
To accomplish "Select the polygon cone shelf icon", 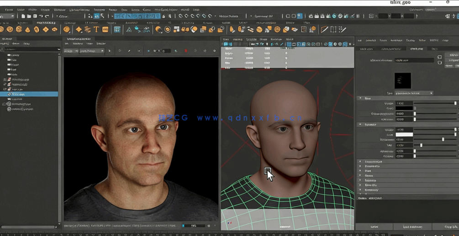I will [27, 30].
